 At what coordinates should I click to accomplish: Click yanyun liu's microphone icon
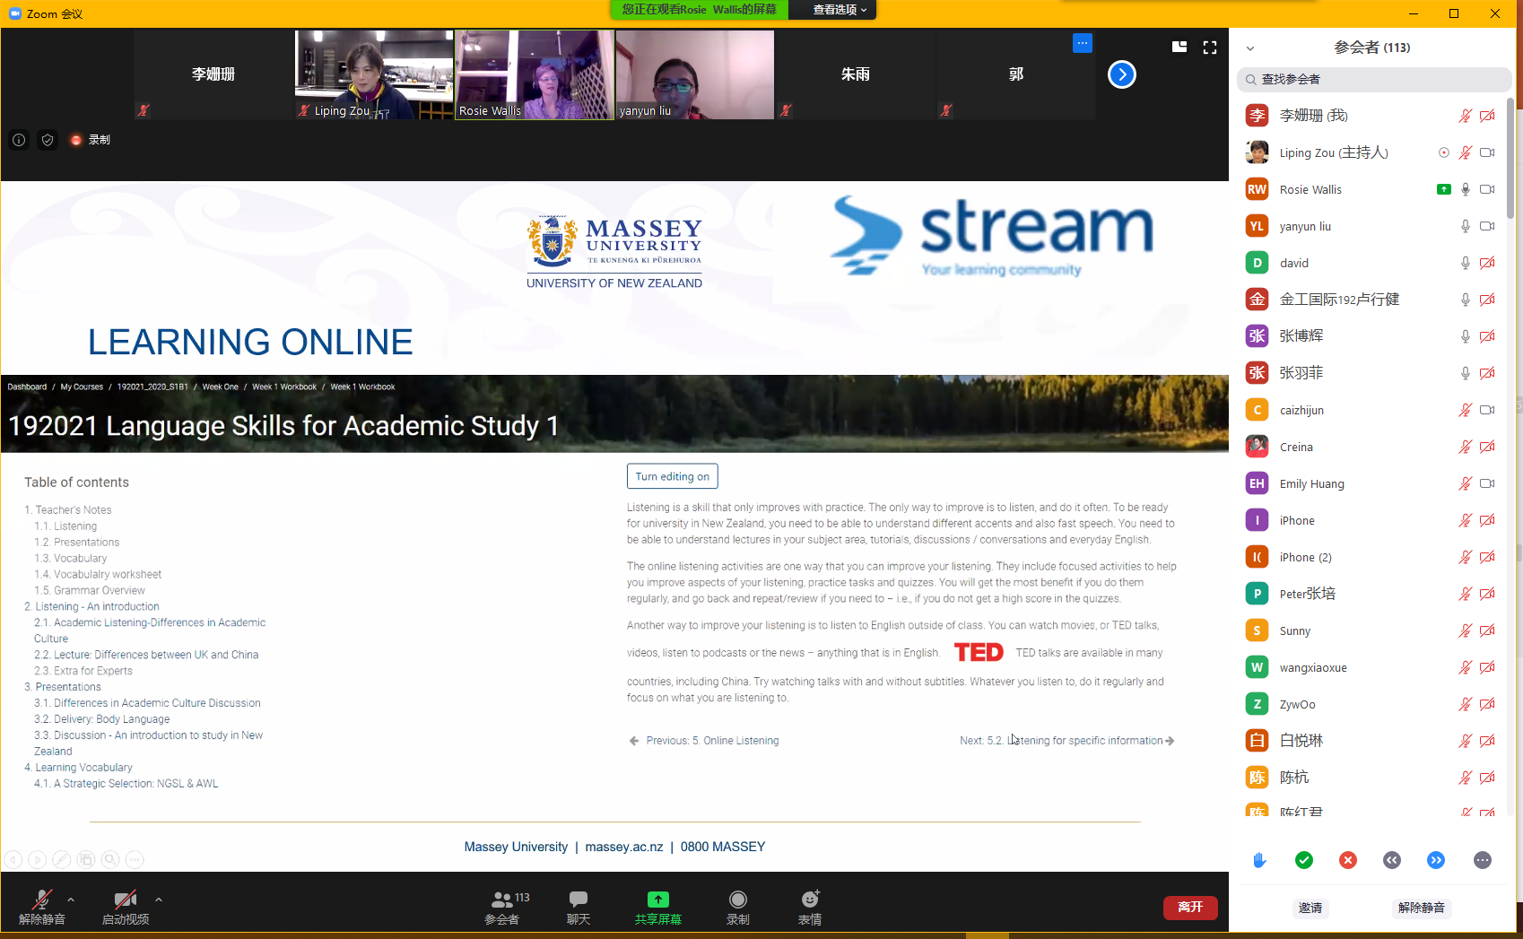pos(1466,226)
